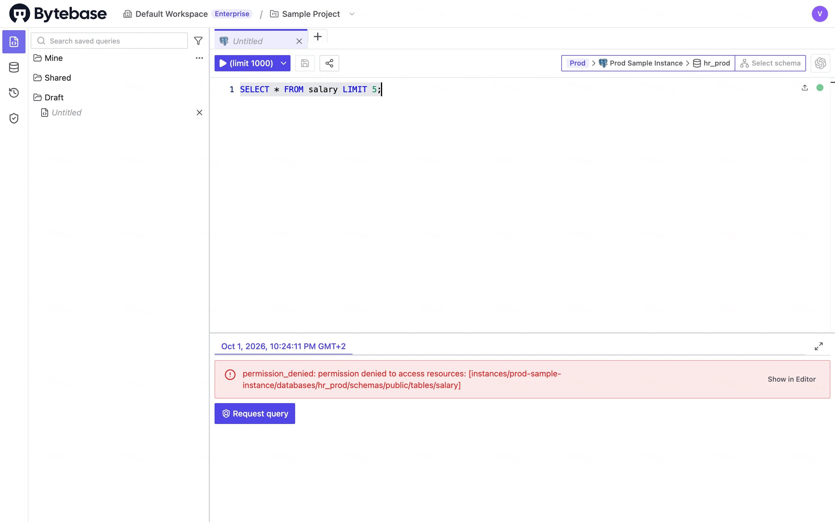835x522 pixels.
Task: Close the Untitled editor tab
Action: [299, 41]
